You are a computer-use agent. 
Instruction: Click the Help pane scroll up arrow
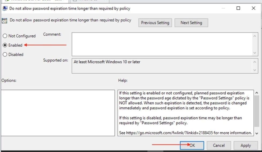(257, 93)
